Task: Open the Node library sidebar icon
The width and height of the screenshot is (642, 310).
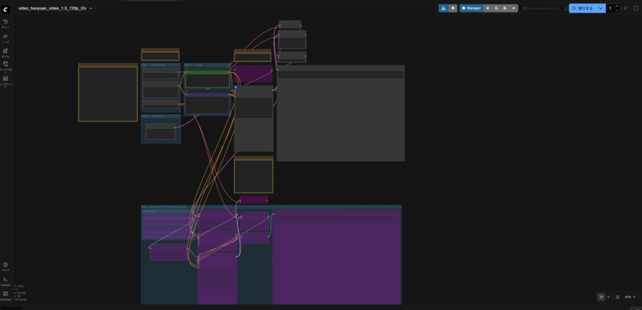Action: pyautogui.click(x=6, y=38)
